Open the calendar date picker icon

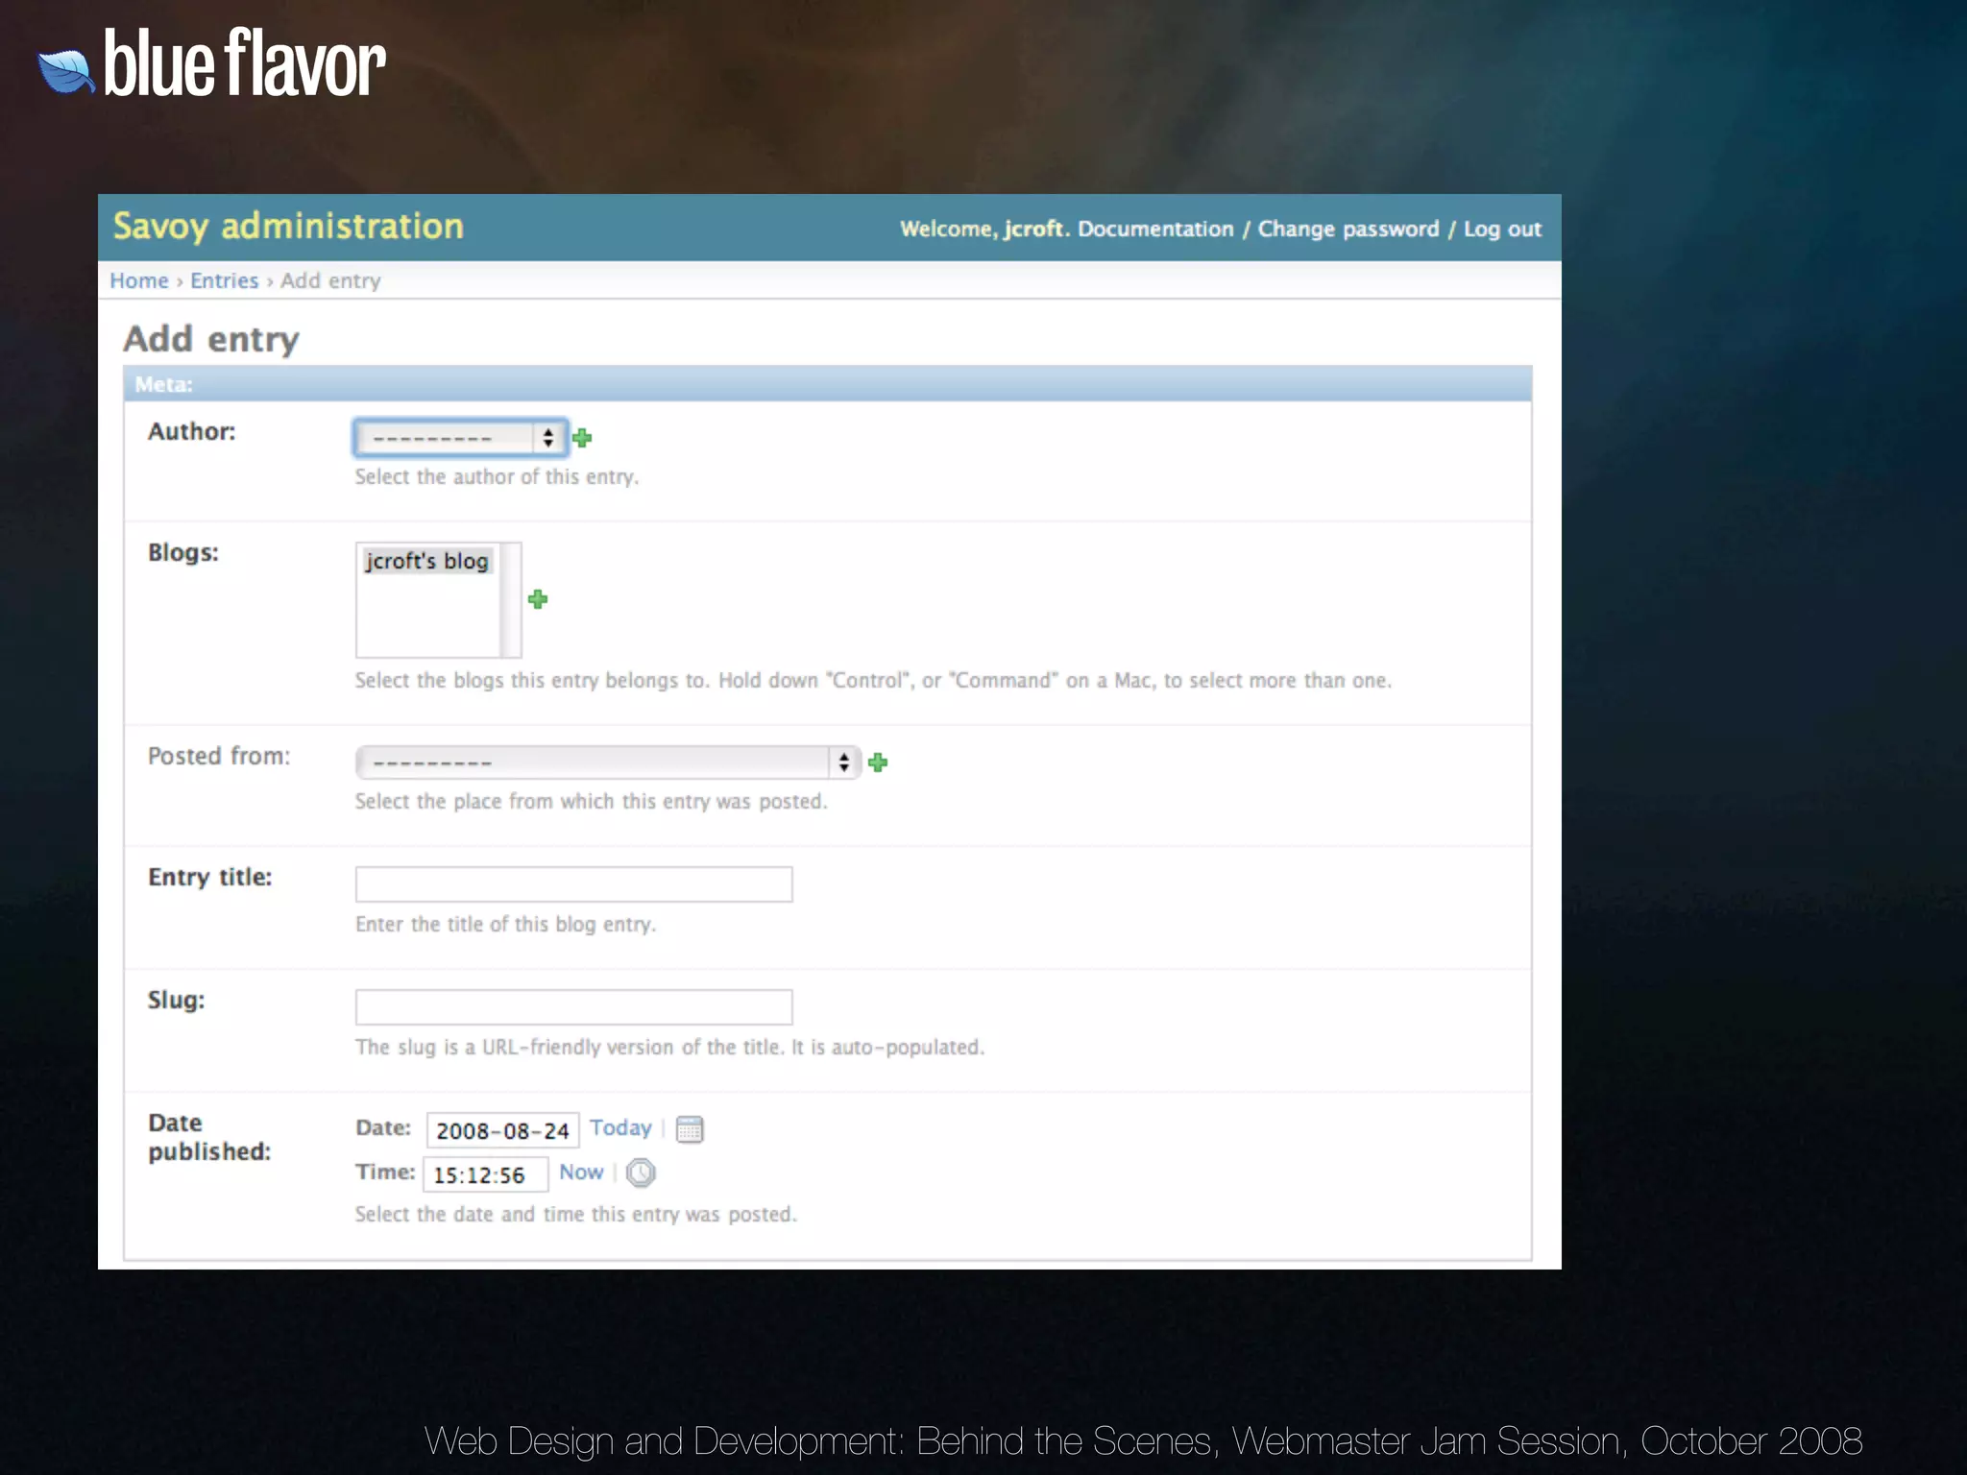point(690,1129)
